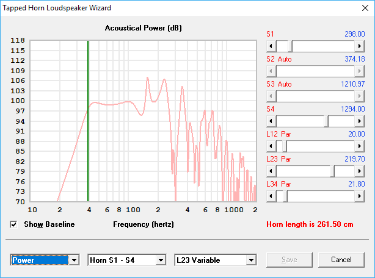Click the L23 Par slider thumb
This screenshot has width=375, height=278.
332,171
